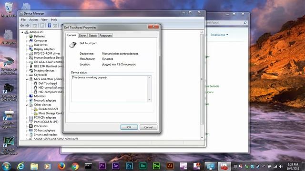Click the Forward arrow in Device Manager toolbar

point(28,26)
